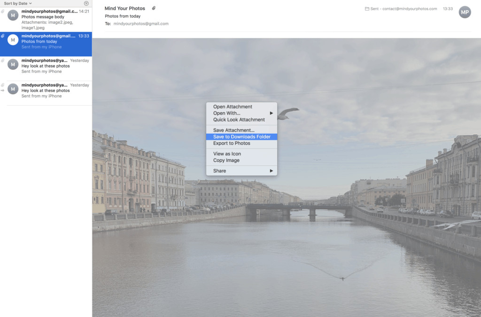Click the avatar of the selected 13:33 email

(x=13, y=39)
